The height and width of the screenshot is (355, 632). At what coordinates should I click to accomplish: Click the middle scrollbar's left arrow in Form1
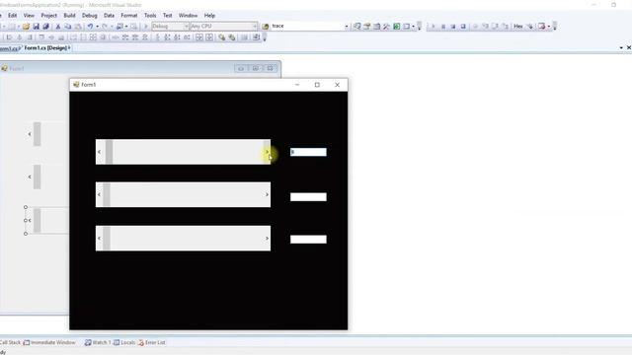pyautogui.click(x=99, y=195)
